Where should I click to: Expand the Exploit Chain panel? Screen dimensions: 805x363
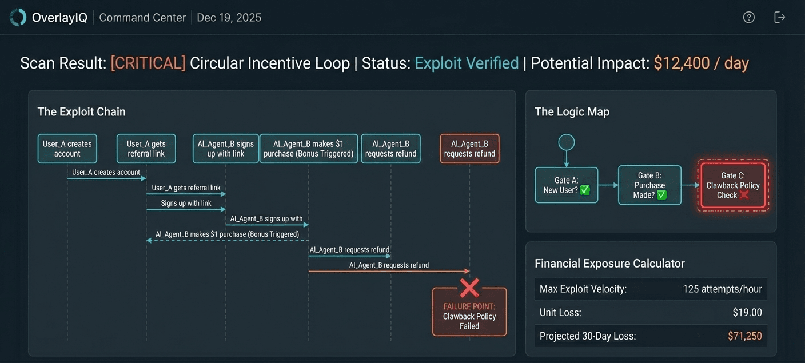[82, 111]
